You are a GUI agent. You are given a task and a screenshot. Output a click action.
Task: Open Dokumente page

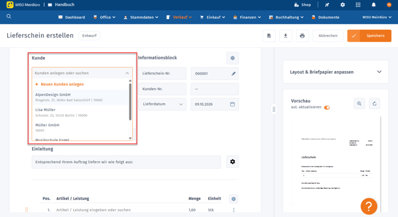pos(326,17)
